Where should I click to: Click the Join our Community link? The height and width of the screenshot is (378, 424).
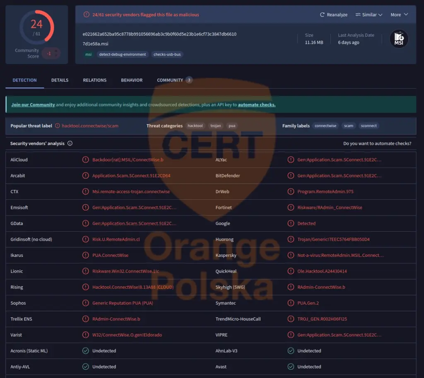33,105
